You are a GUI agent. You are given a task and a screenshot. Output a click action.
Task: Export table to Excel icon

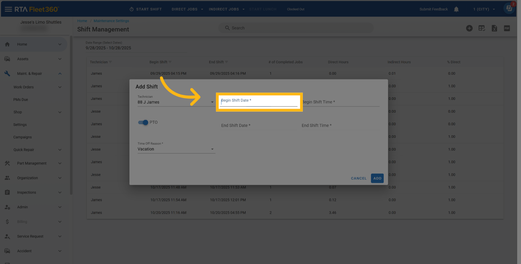tap(494, 28)
